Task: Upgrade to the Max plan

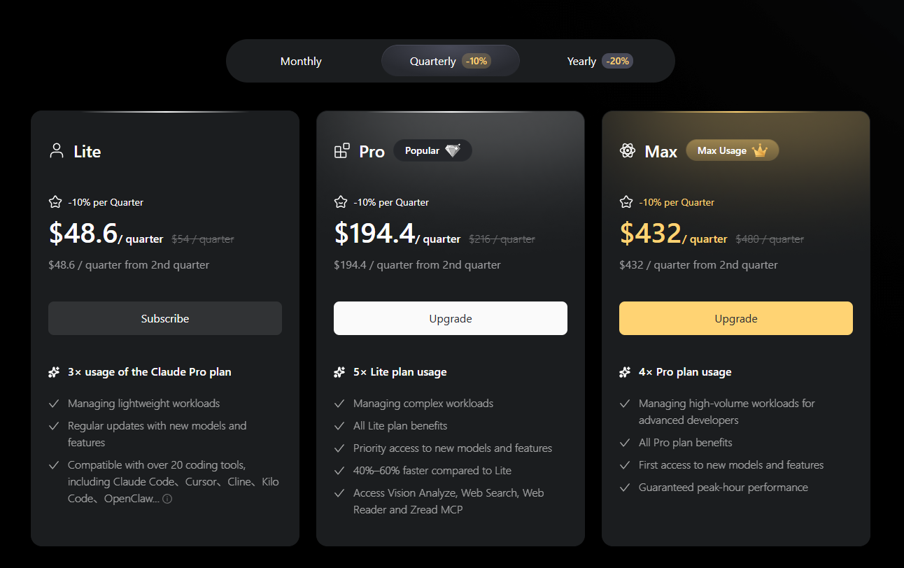Action: click(736, 318)
